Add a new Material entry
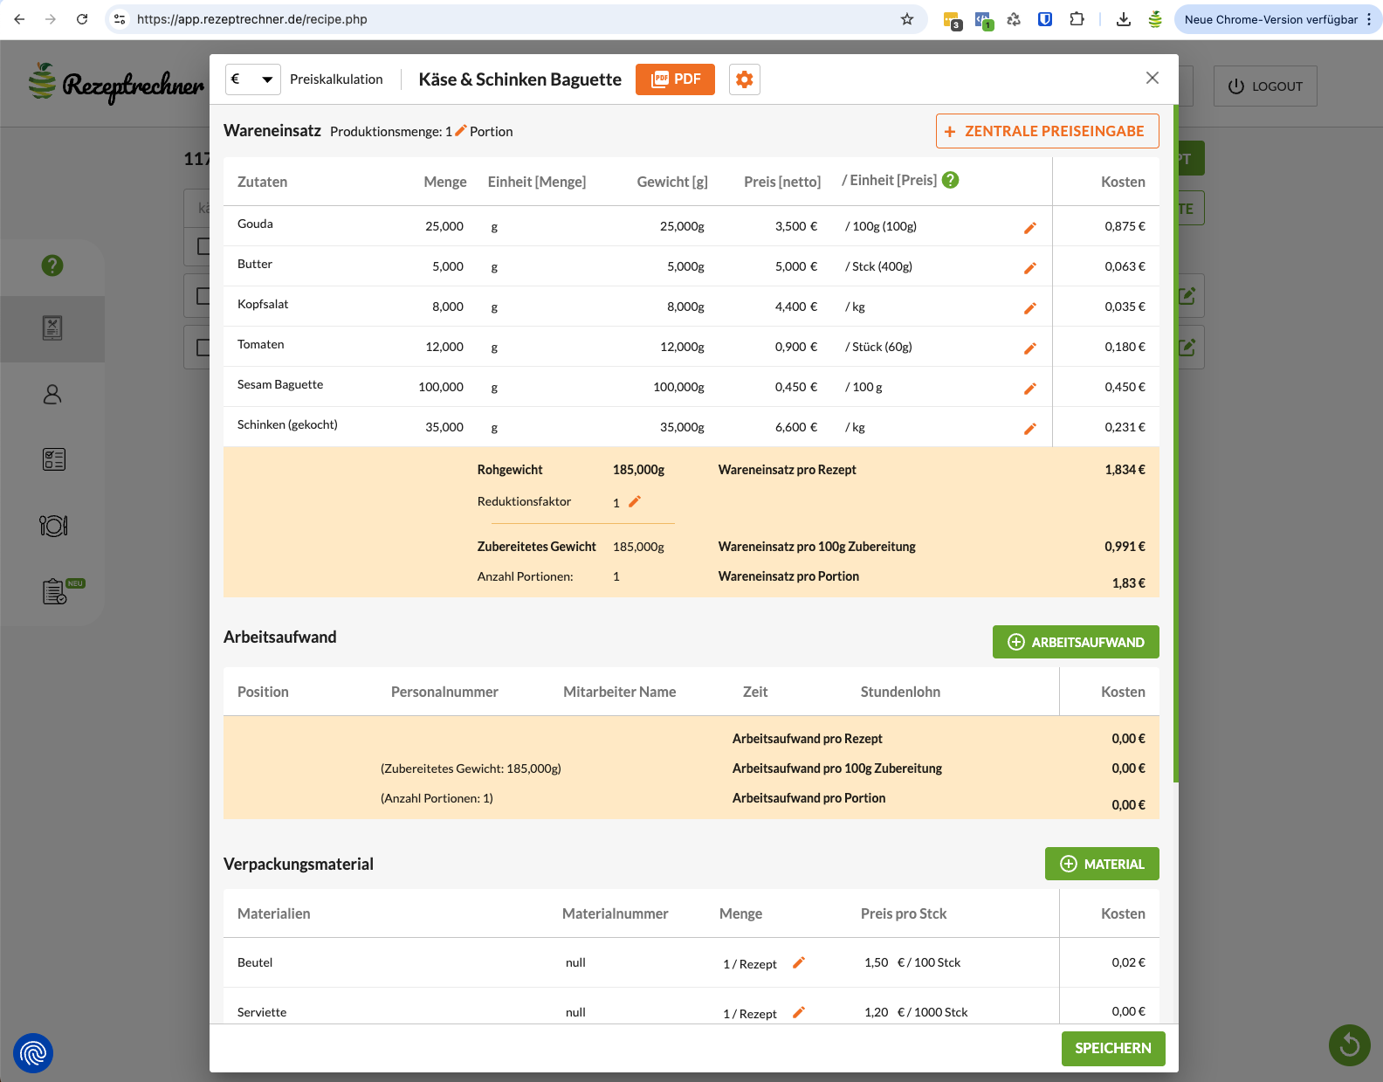 (1101, 864)
